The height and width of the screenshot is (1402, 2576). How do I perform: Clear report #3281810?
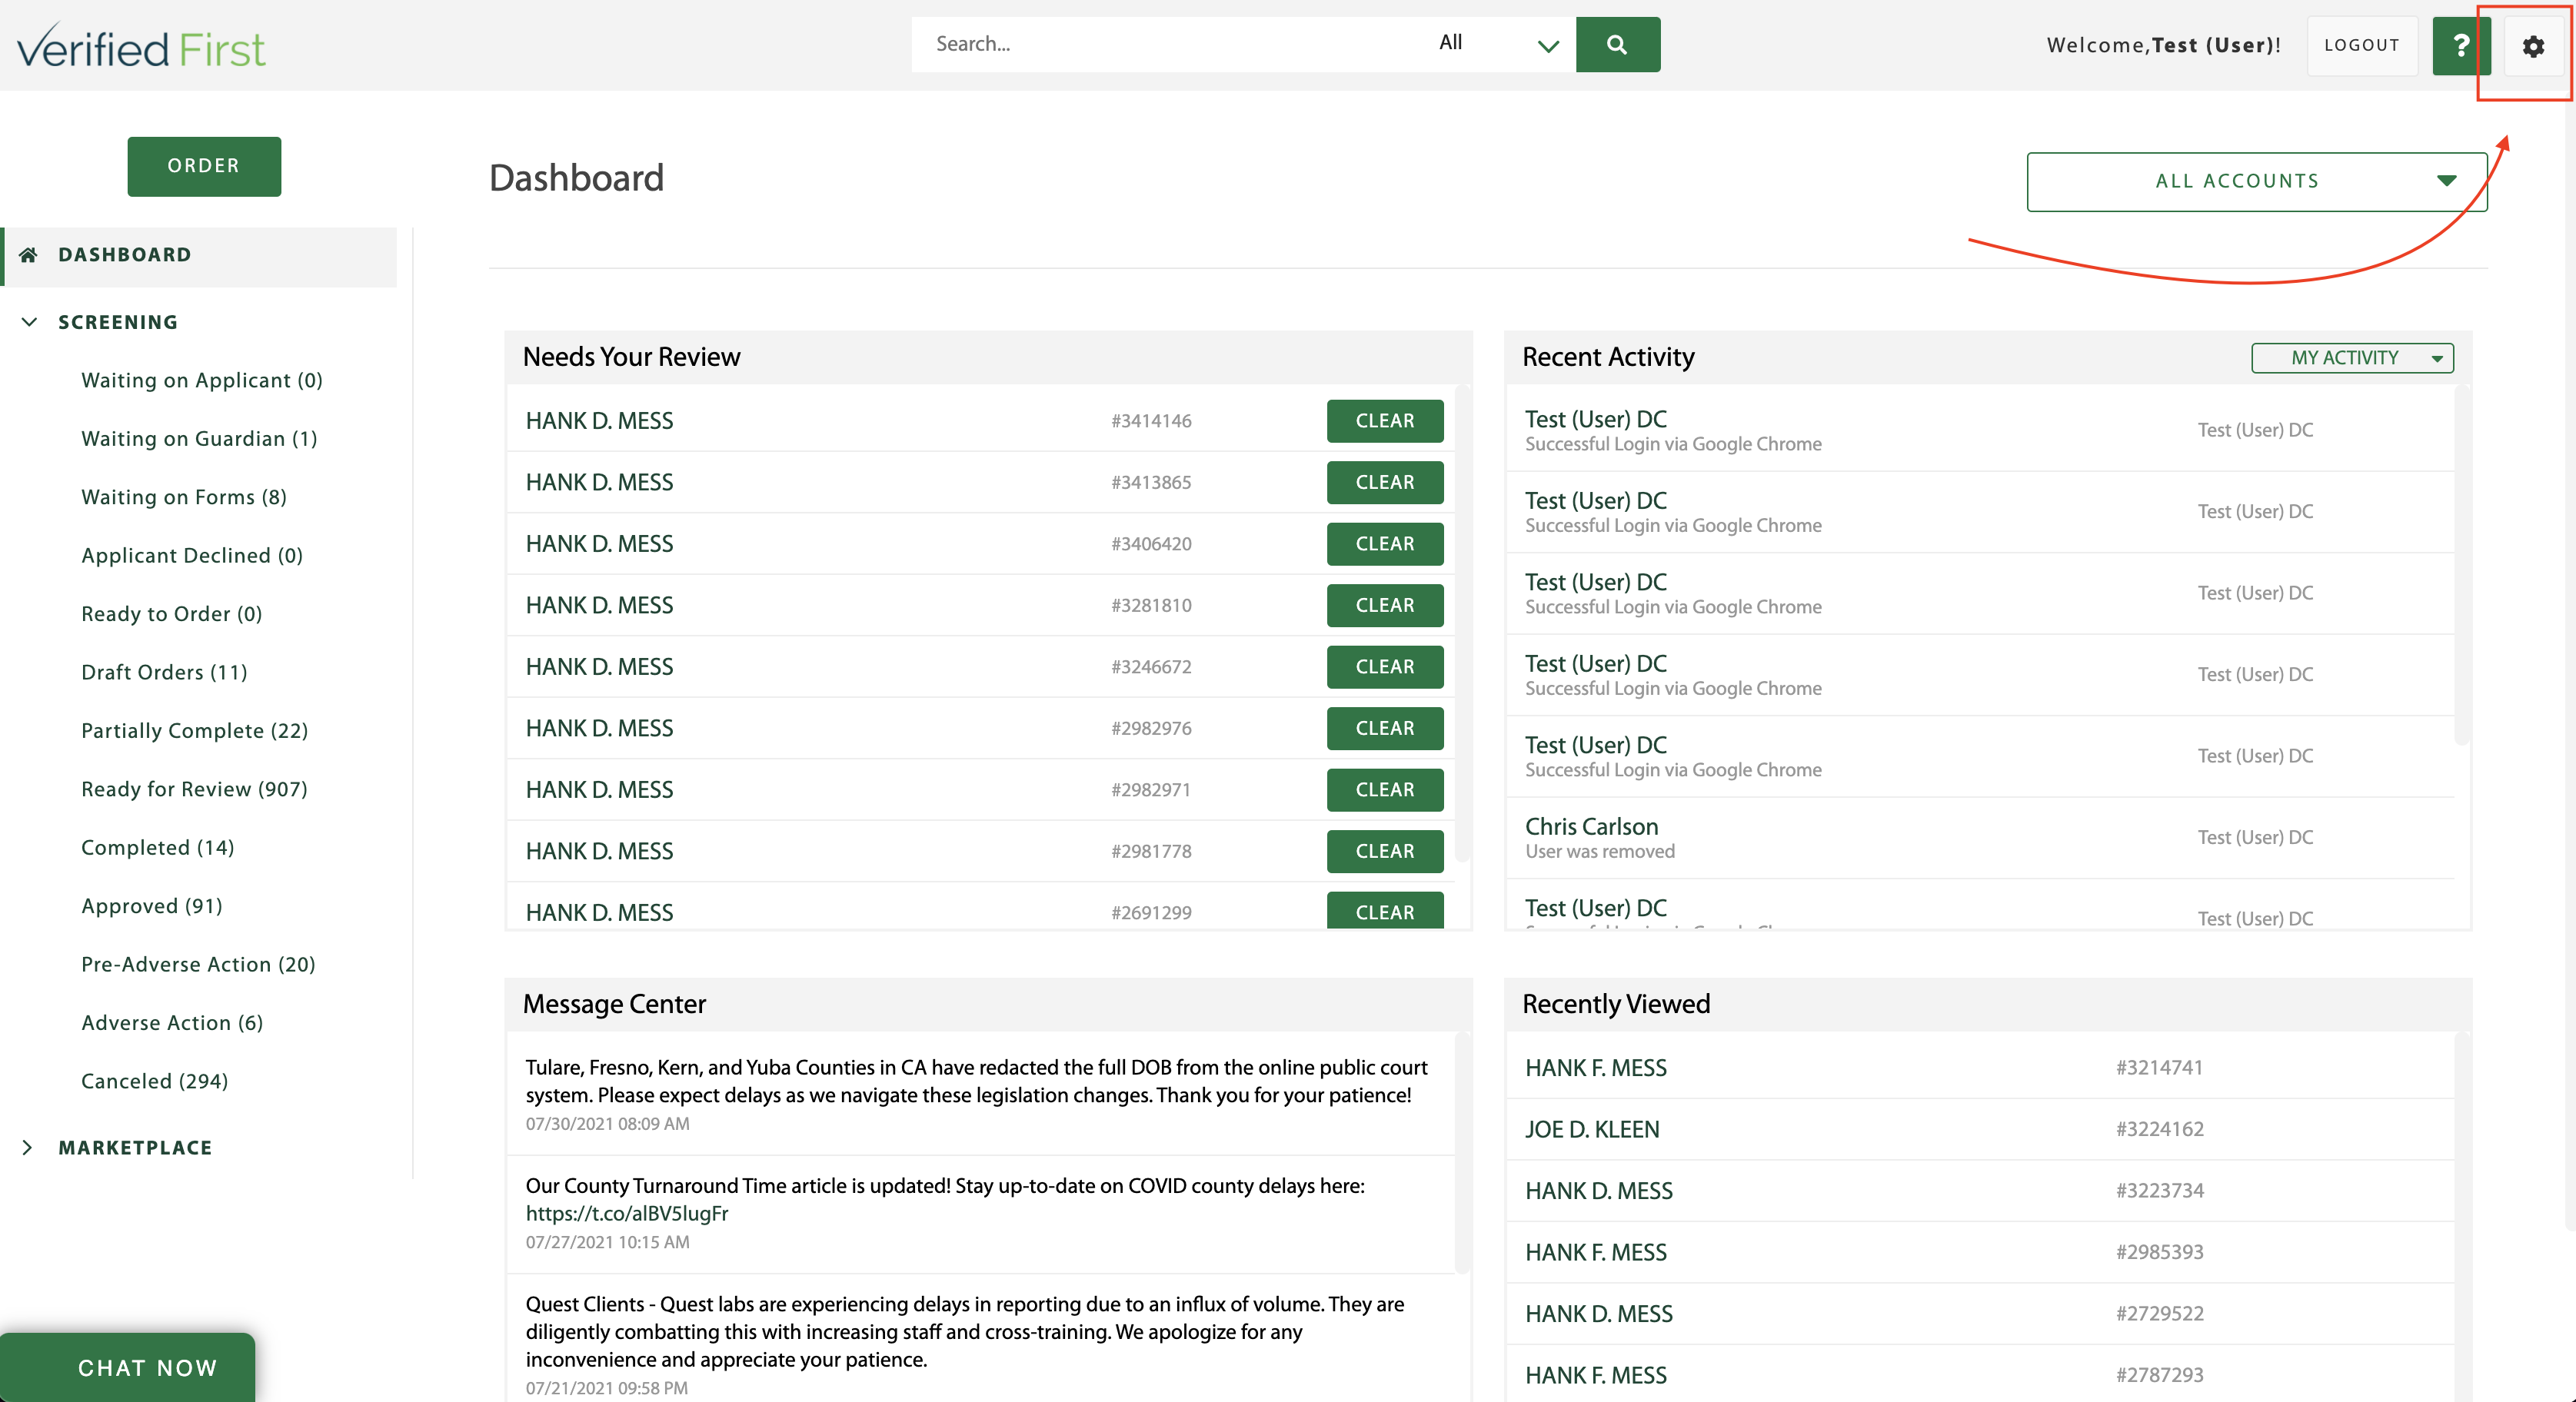(1385, 606)
